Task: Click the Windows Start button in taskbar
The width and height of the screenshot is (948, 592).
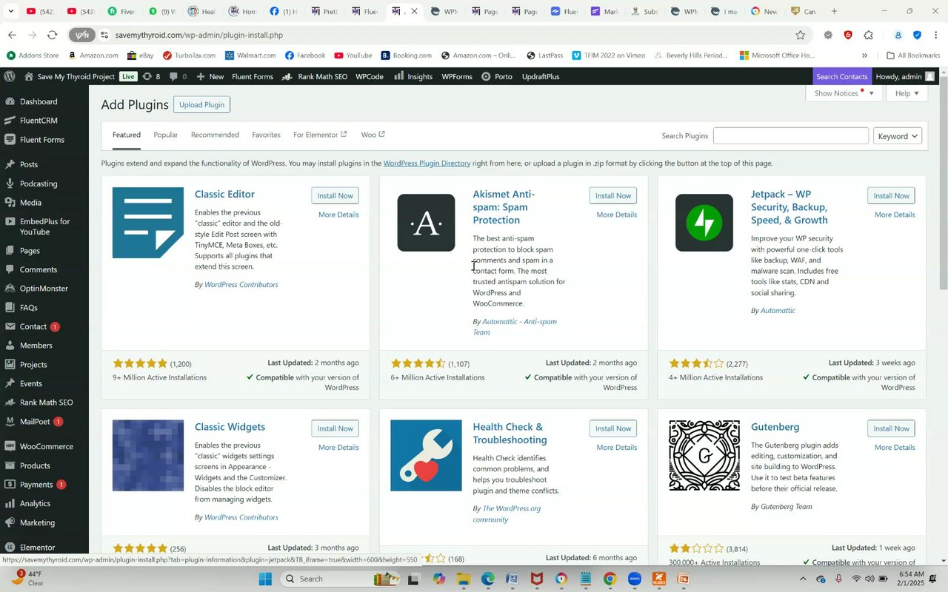Action: (x=266, y=579)
